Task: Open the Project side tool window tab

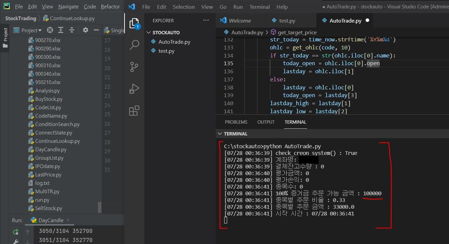Action: pyautogui.click(x=5, y=37)
